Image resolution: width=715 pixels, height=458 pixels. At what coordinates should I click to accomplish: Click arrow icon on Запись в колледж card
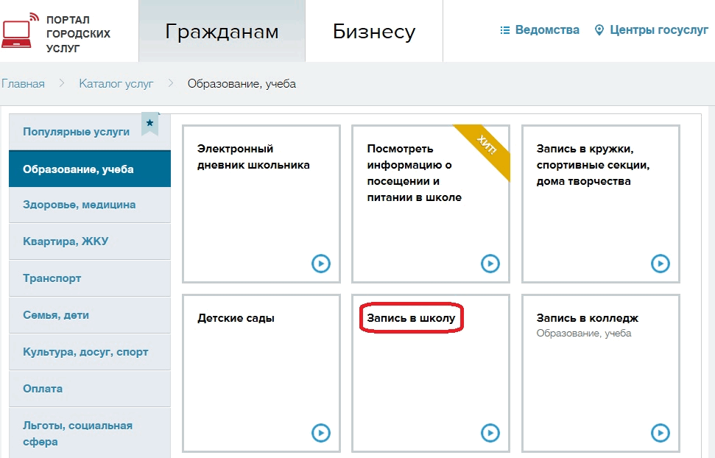click(x=660, y=432)
